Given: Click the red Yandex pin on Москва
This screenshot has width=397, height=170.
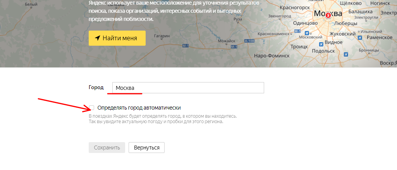Looking at the screenshot, I should [328, 15].
